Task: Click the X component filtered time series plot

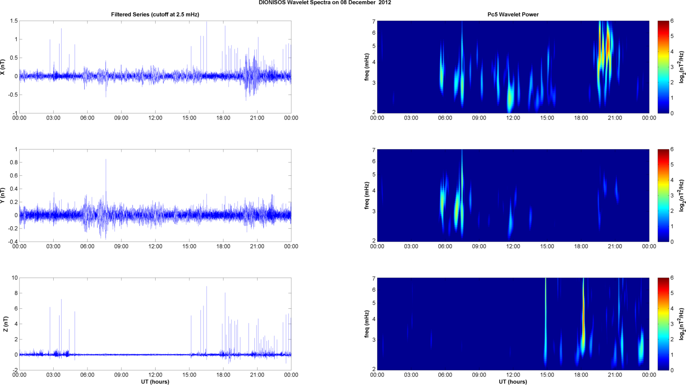Action: pos(155,67)
